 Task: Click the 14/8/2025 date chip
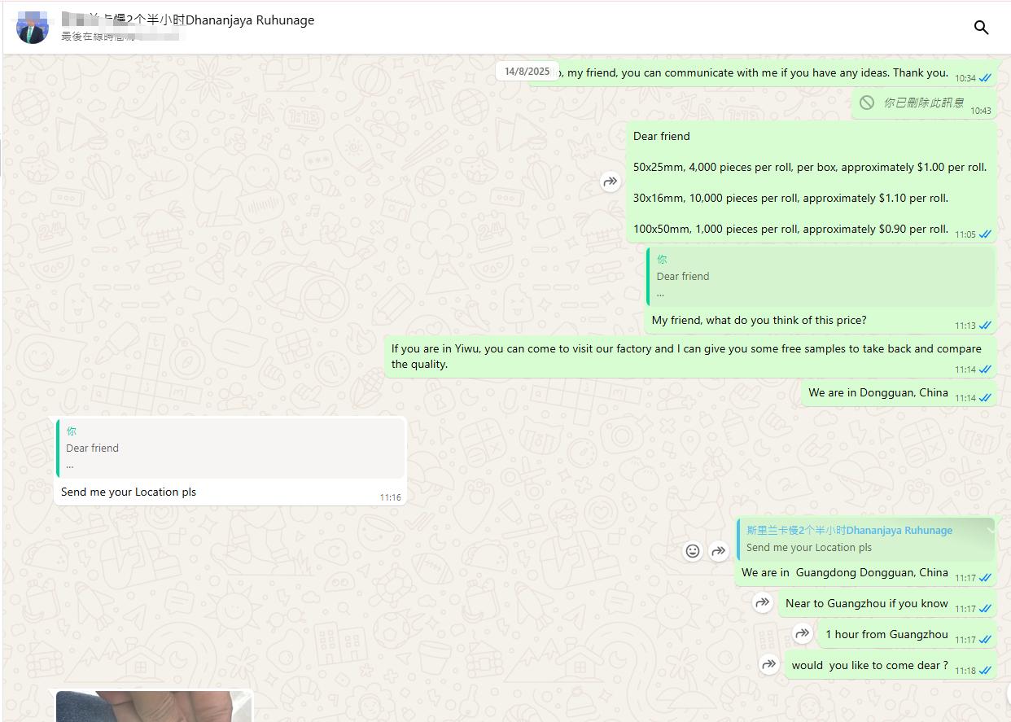[x=527, y=72]
